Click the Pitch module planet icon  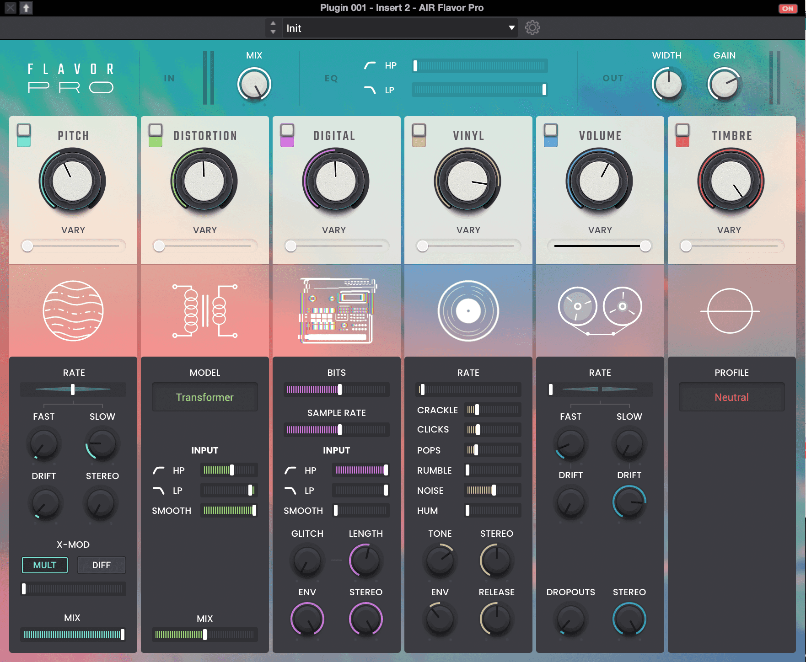[x=73, y=311]
